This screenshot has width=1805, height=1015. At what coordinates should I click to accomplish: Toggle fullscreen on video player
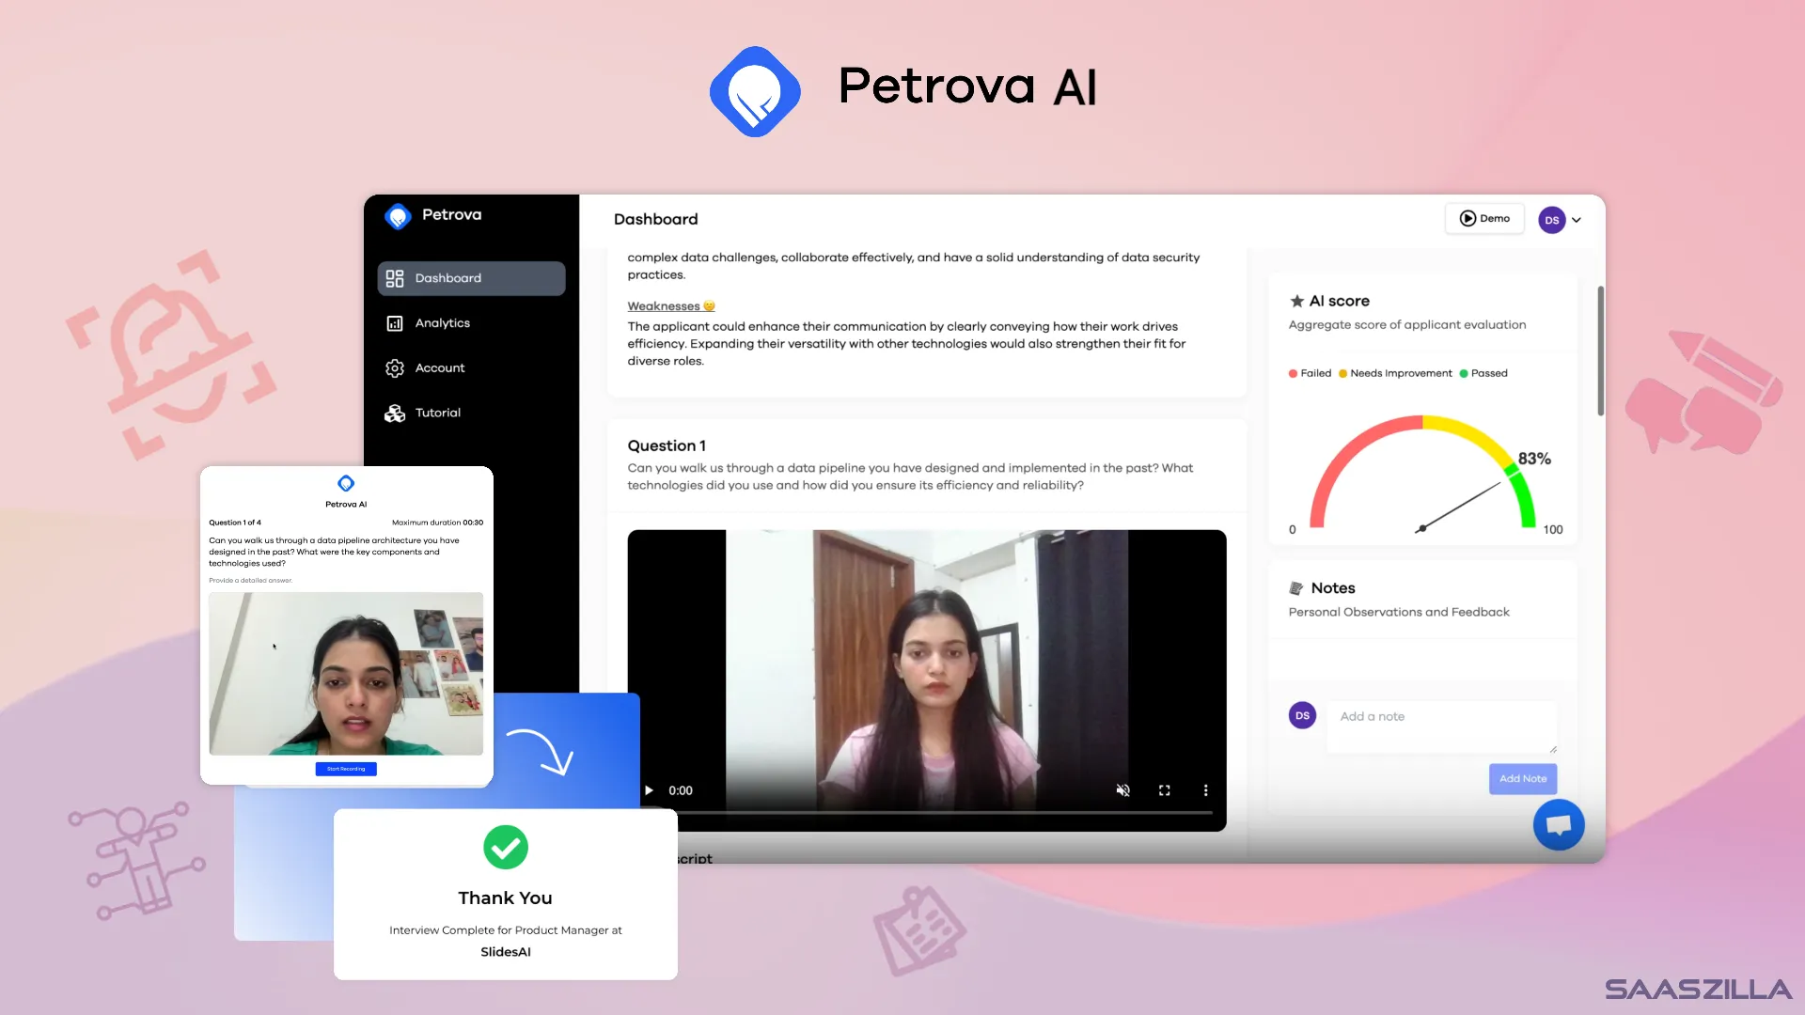pos(1164,789)
